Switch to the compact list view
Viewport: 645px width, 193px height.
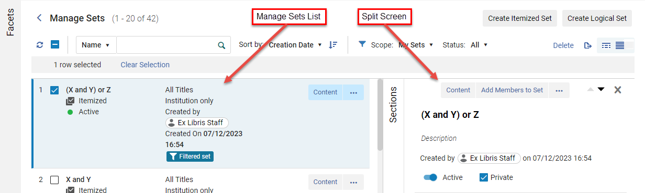point(620,45)
